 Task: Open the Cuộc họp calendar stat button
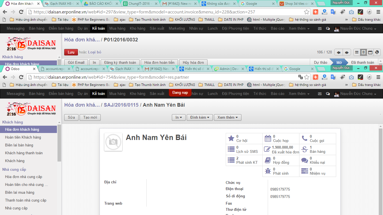(281, 139)
